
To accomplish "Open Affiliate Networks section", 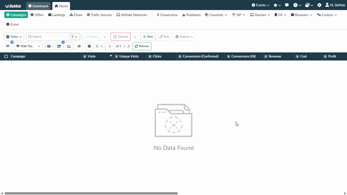I will pos(132,15).
